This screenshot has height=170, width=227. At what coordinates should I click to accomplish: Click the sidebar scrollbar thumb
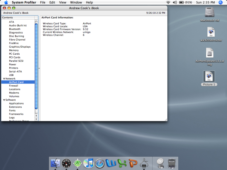36,66
